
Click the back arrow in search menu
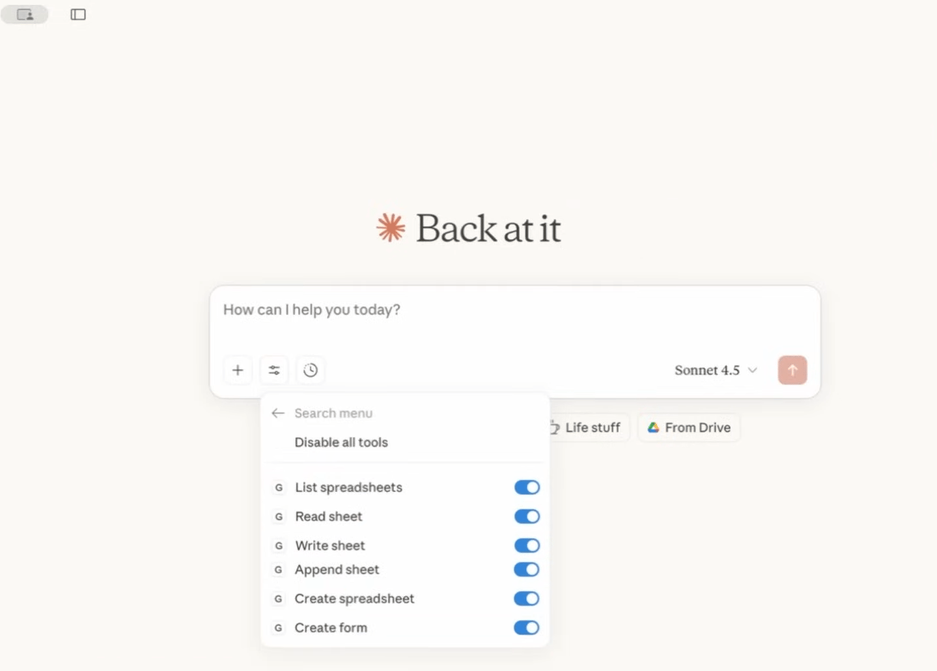coord(278,413)
